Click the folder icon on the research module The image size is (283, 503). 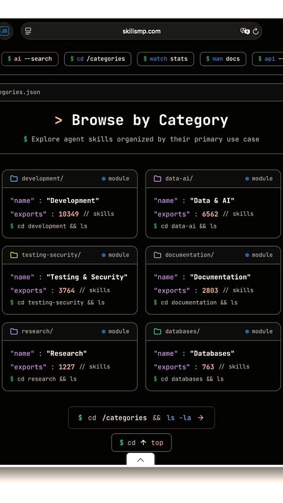coord(13,331)
